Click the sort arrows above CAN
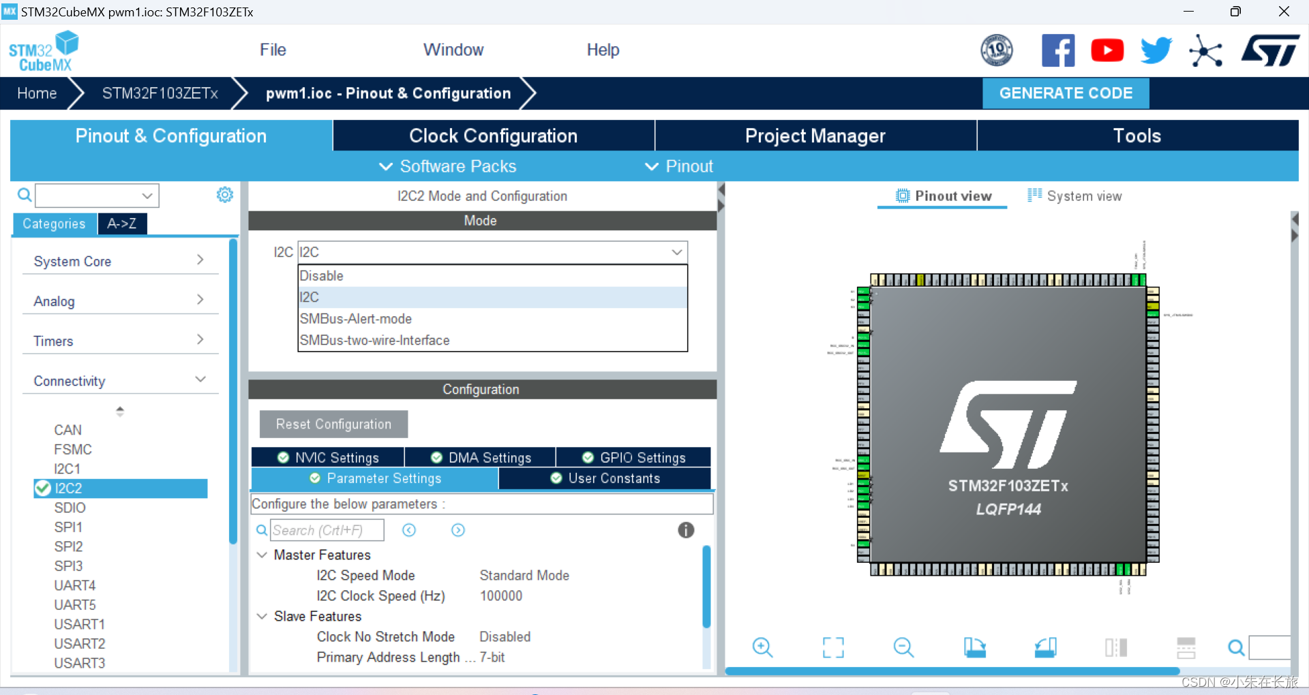This screenshot has width=1309, height=695. 120,411
